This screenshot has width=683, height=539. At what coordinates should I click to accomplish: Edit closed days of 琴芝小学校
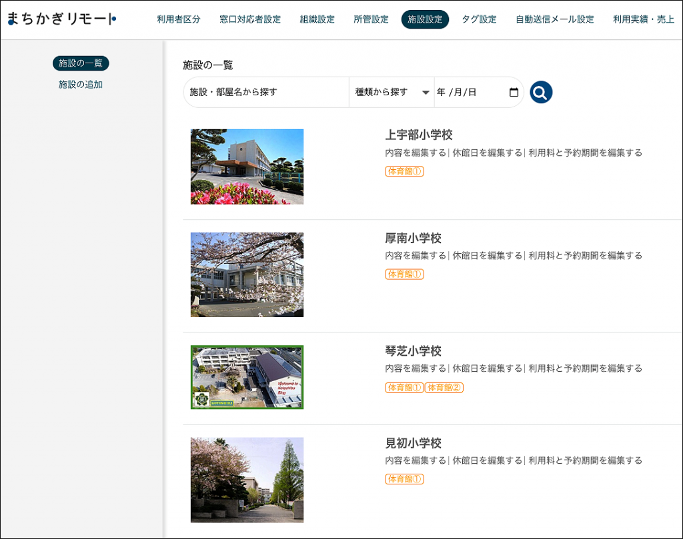(x=487, y=368)
